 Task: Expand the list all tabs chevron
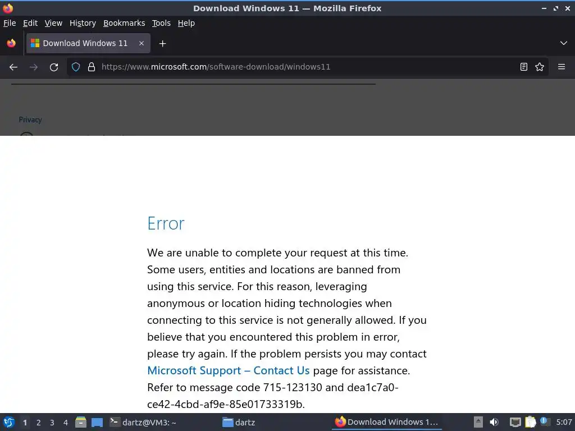[564, 43]
